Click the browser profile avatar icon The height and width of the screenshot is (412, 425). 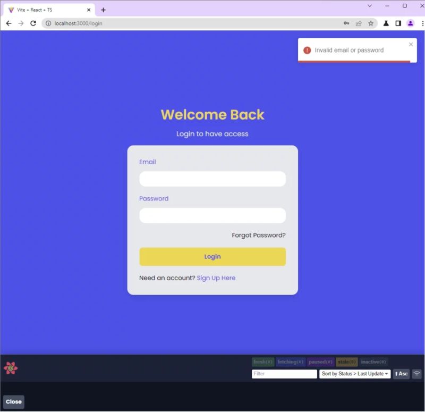[410, 23]
